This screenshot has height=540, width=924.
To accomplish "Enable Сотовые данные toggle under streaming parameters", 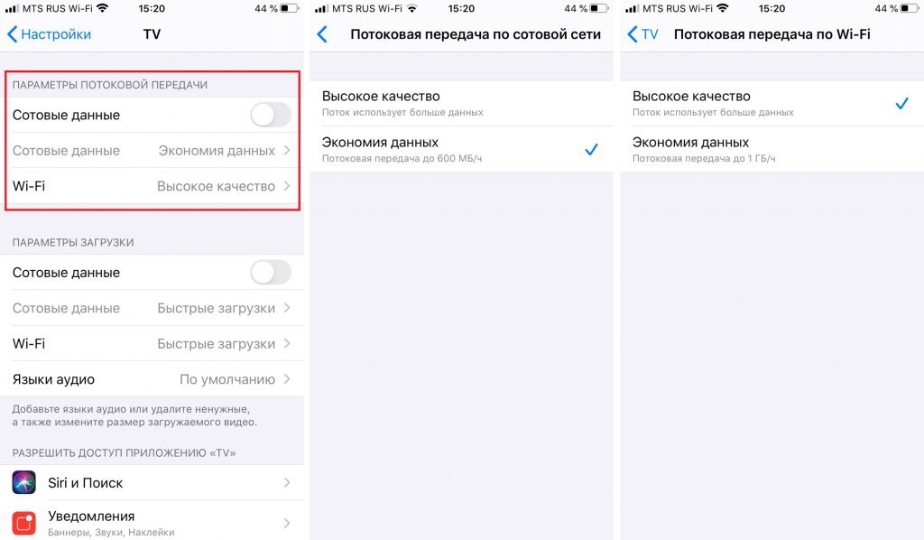I will (x=271, y=115).
